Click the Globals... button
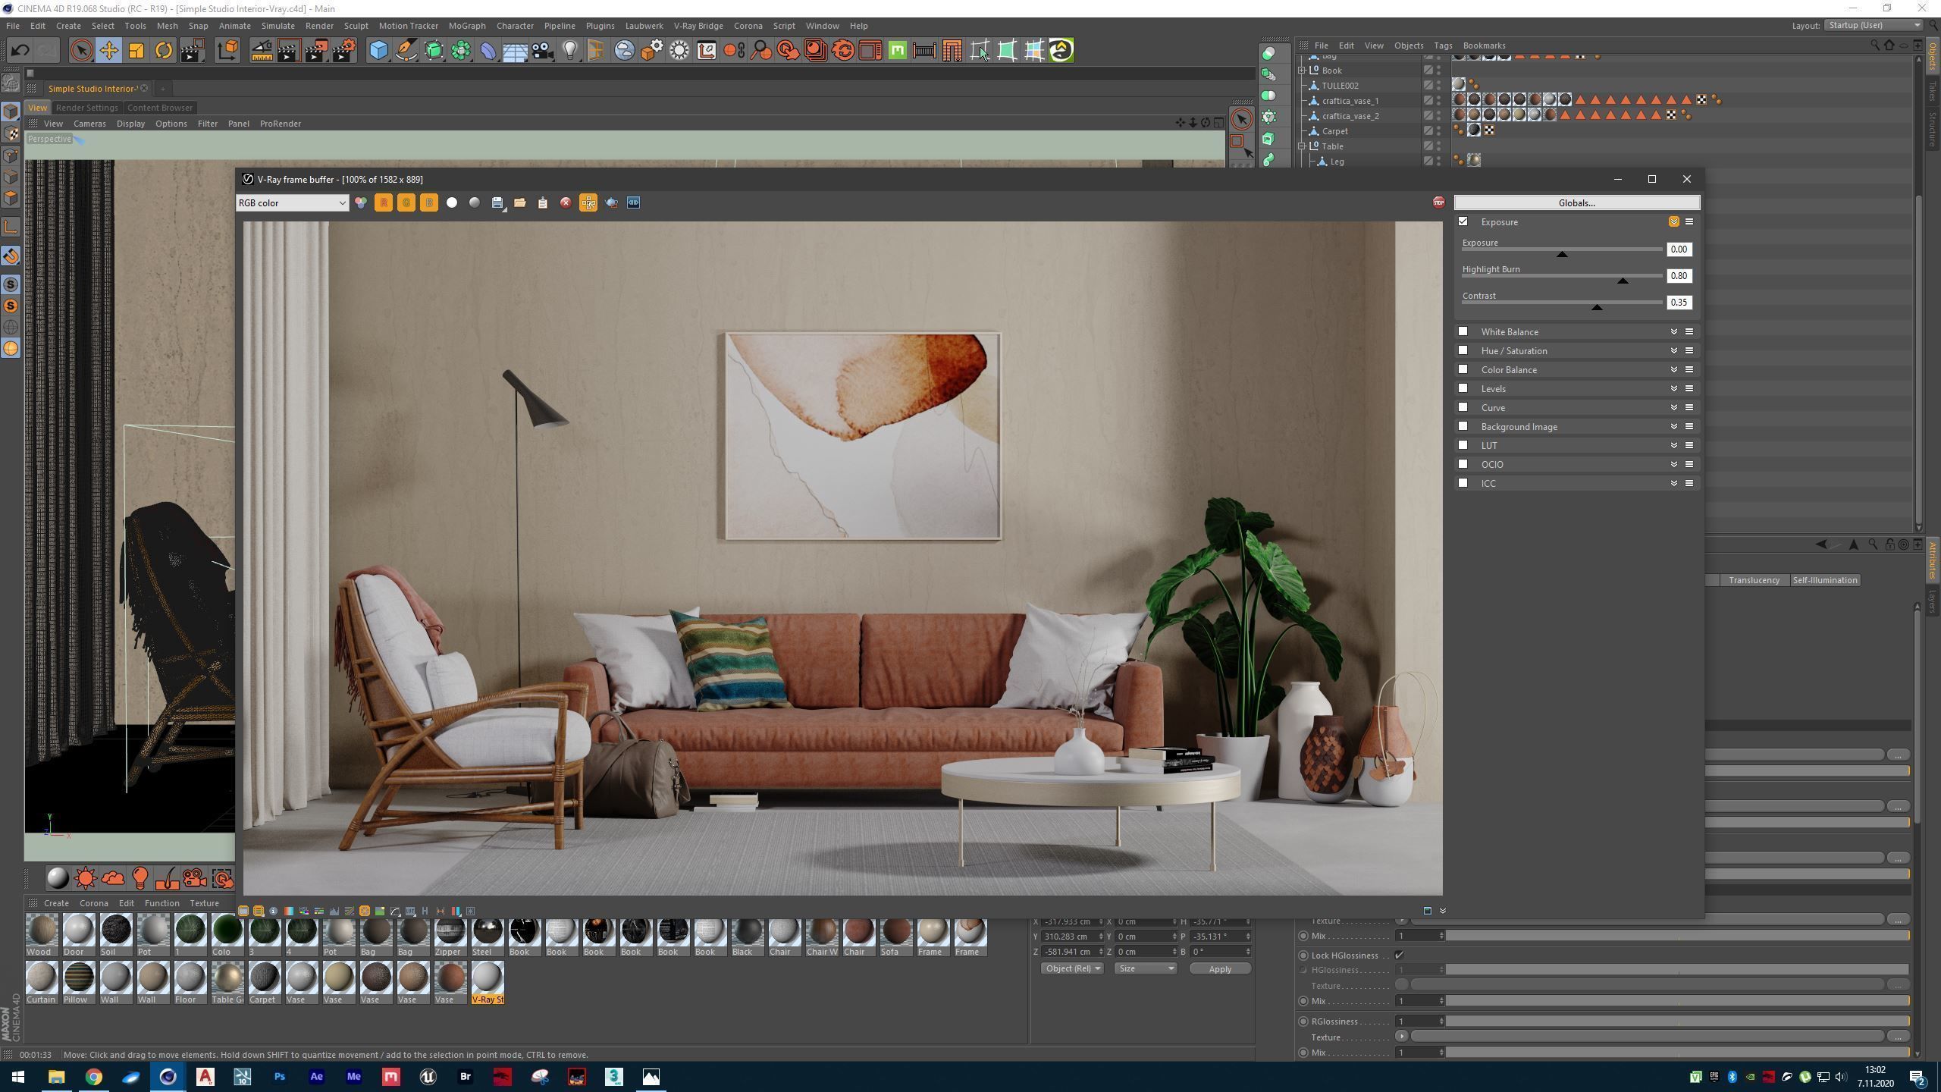The image size is (1941, 1092). 1576,202
